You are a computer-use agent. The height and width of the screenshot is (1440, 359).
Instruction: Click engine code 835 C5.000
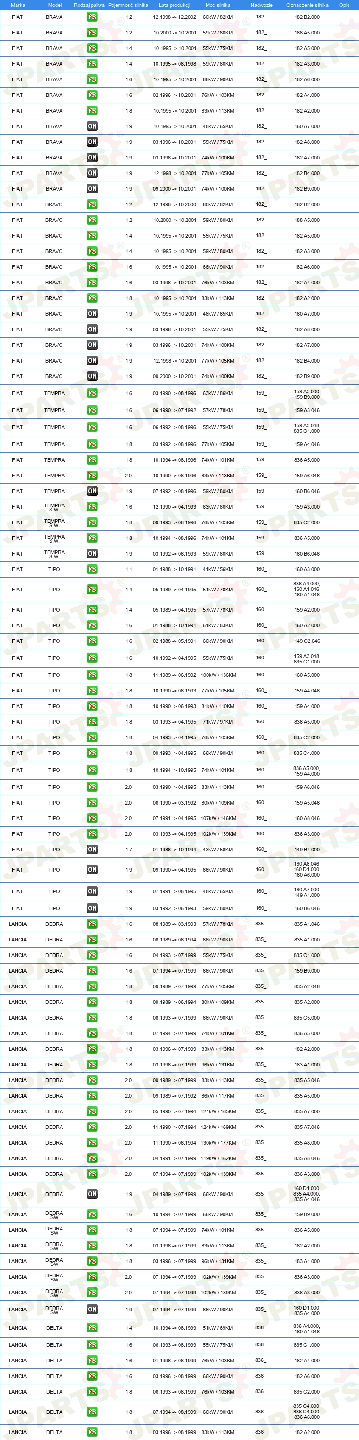307,1018
